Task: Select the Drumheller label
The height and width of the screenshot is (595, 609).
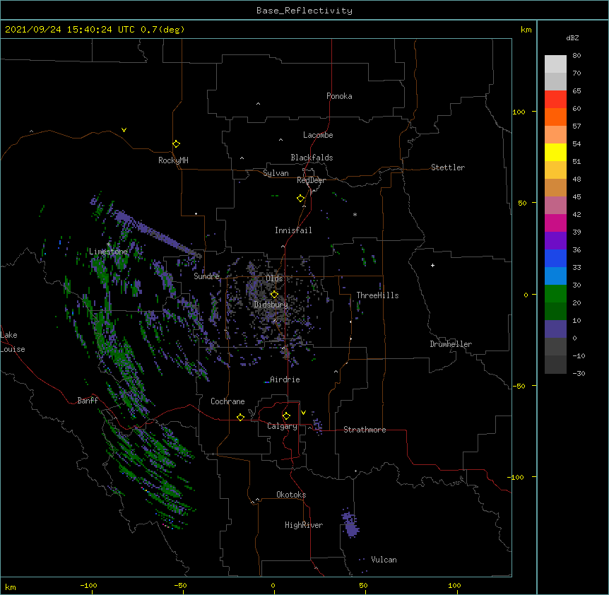Action: [451, 344]
